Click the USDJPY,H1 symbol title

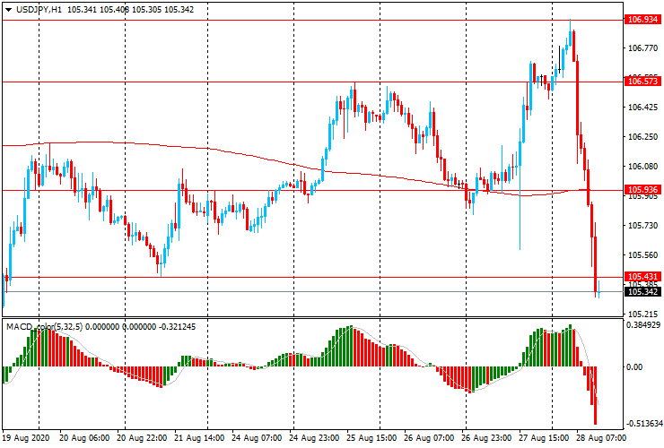pyautogui.click(x=39, y=8)
